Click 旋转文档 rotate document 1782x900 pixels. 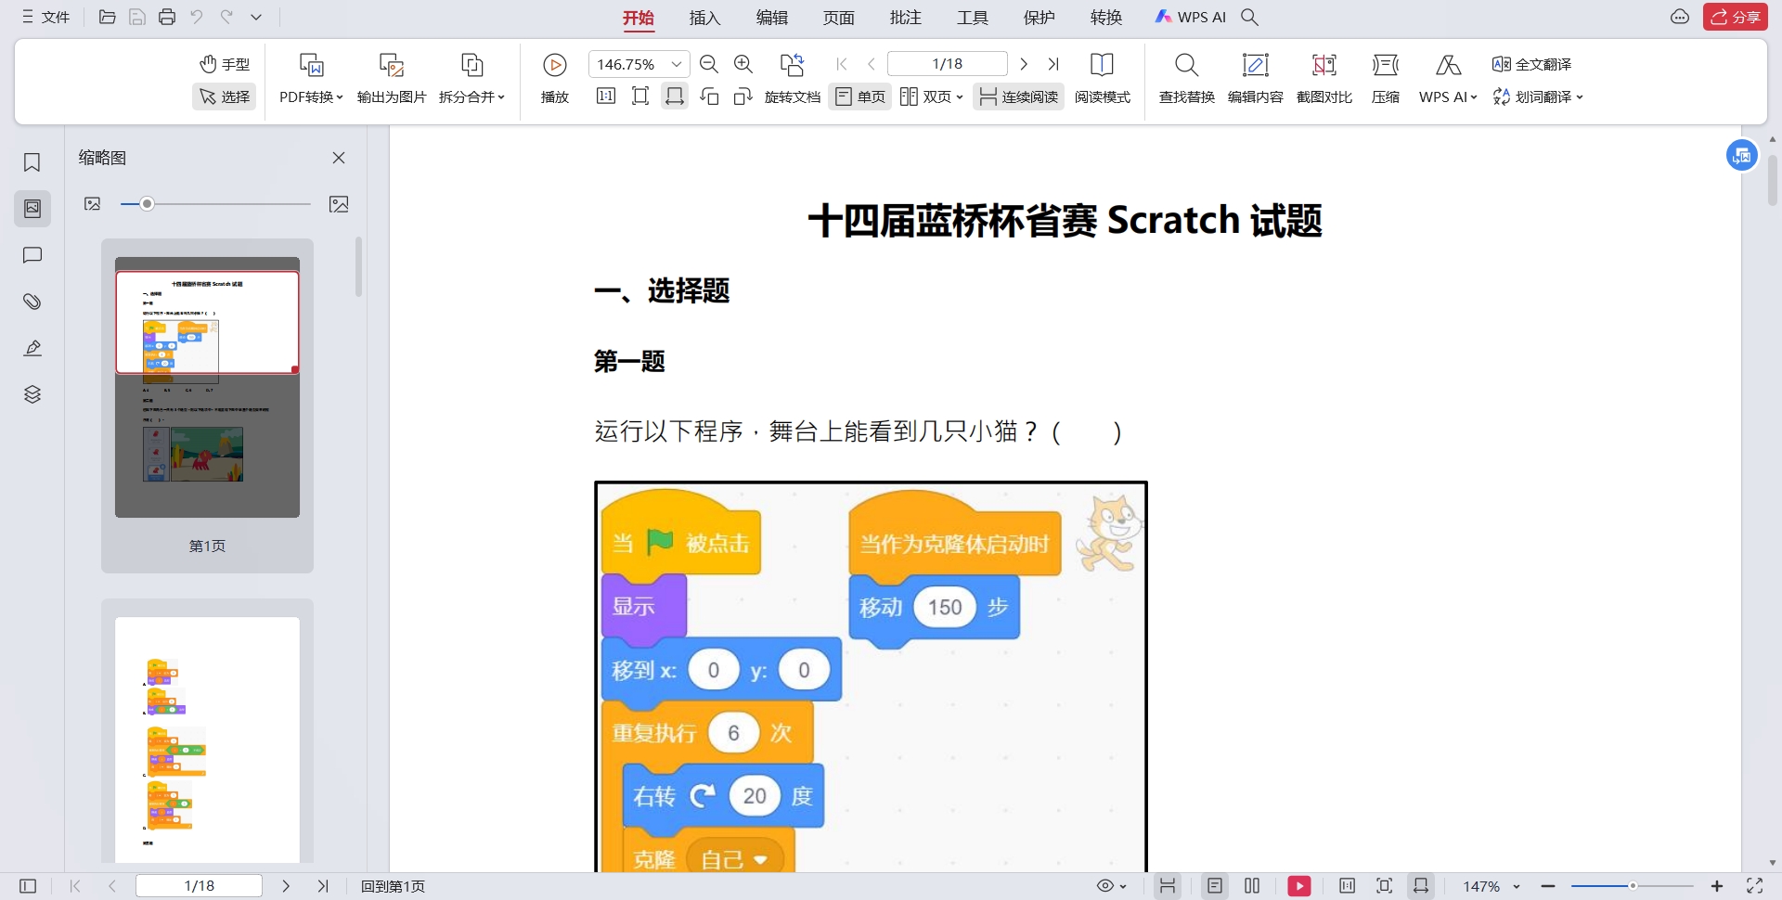793,77
